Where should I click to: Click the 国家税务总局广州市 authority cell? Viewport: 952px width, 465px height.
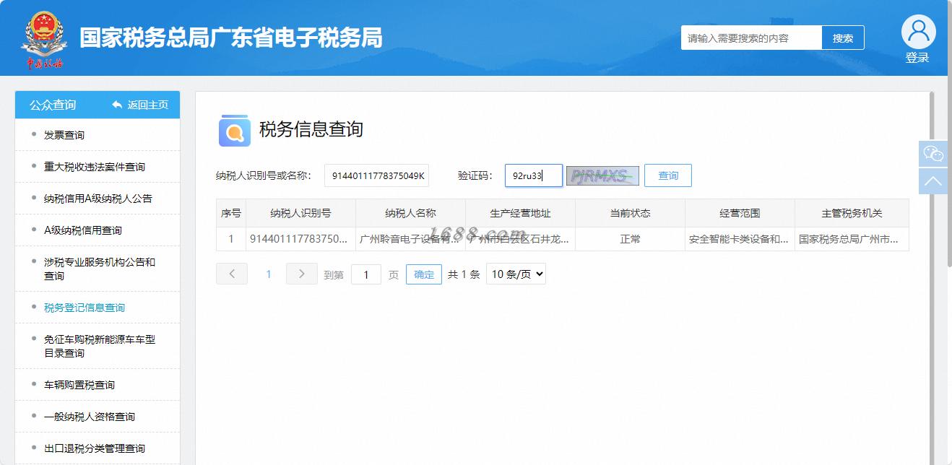(x=852, y=239)
